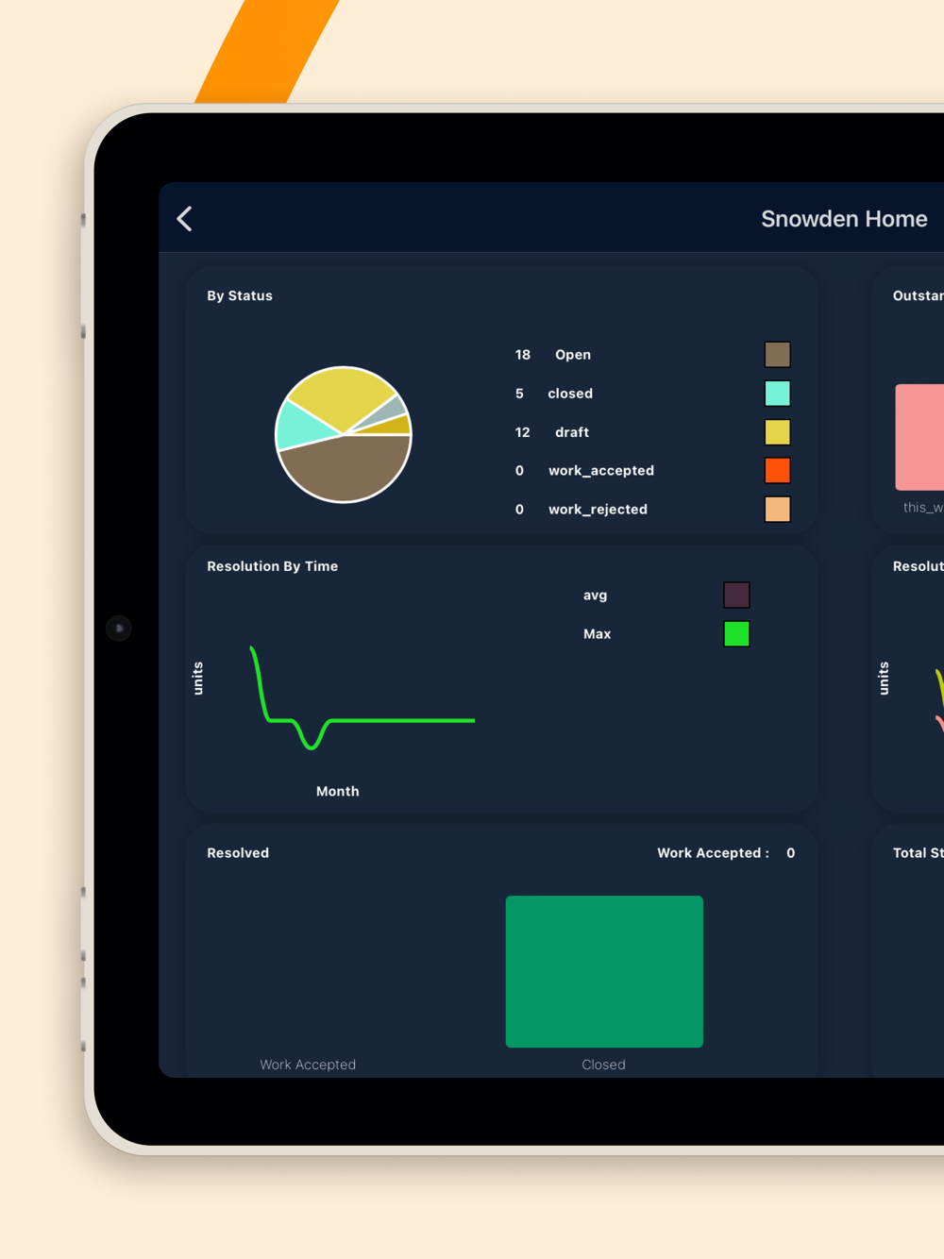
Task: Select the avg legend label
Action: [595, 596]
